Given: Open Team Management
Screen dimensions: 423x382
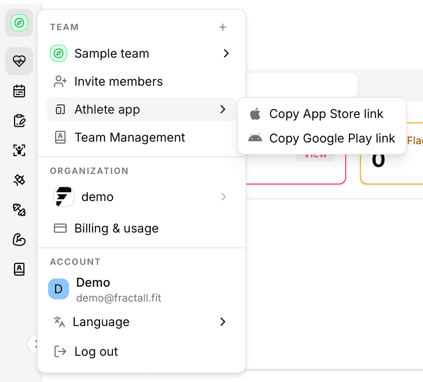Looking at the screenshot, I should tap(141, 137).
